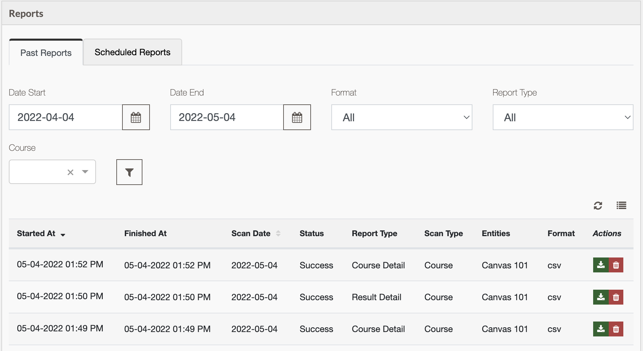
Task: Clear the Course selection with the X
Action: pyautogui.click(x=71, y=172)
